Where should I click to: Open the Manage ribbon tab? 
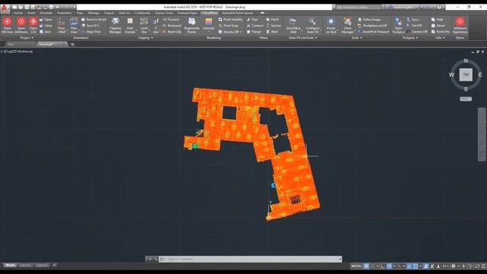point(94,13)
